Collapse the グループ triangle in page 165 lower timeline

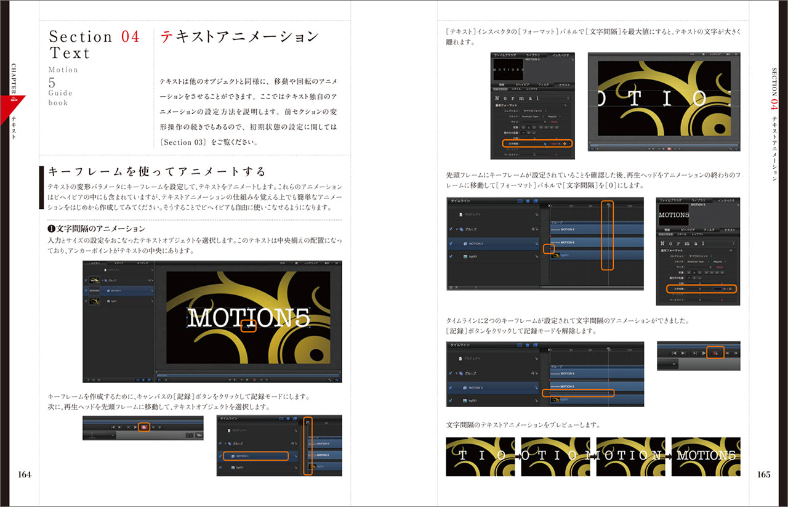coord(456,373)
